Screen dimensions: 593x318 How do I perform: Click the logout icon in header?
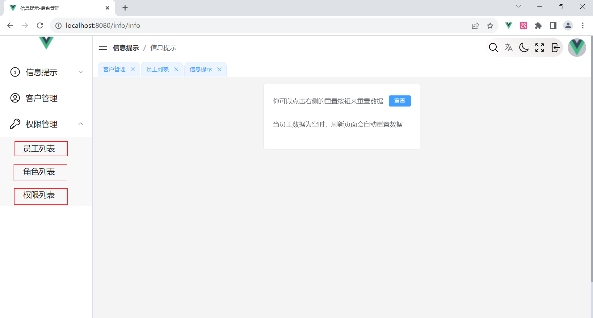pyautogui.click(x=555, y=48)
